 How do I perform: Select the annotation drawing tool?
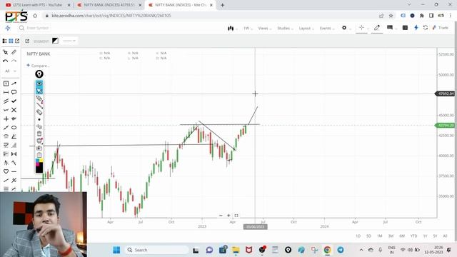coord(6,84)
